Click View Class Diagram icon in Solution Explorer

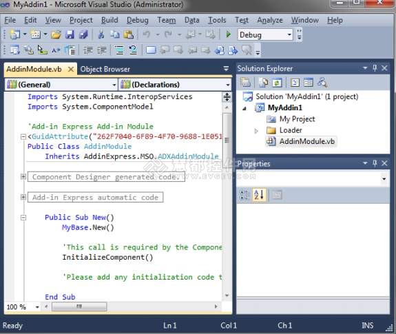[x=322, y=83]
